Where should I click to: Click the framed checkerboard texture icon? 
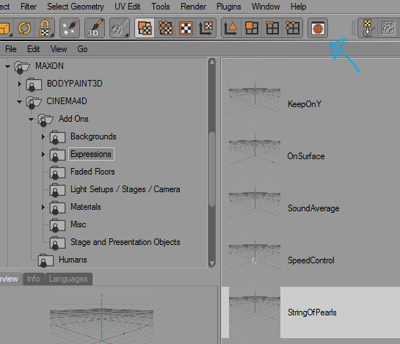click(x=186, y=28)
